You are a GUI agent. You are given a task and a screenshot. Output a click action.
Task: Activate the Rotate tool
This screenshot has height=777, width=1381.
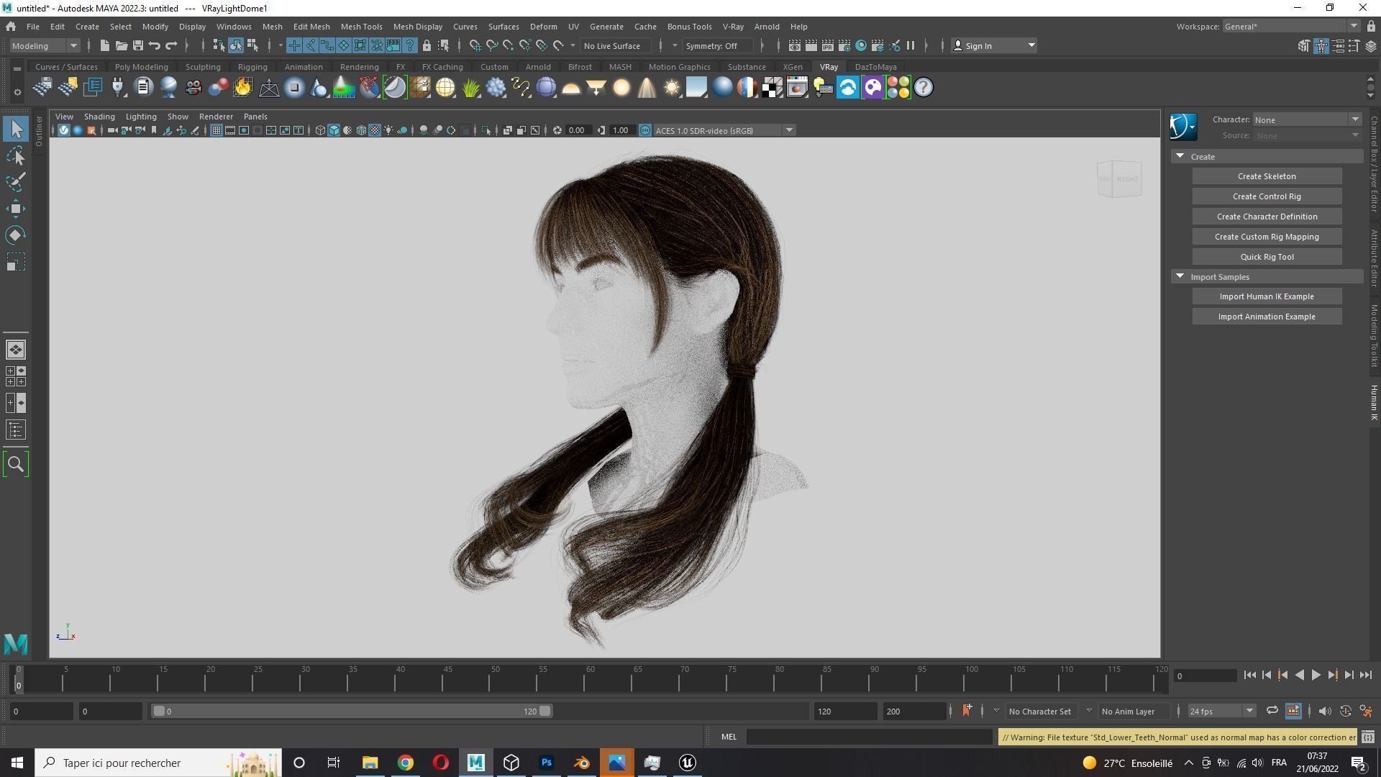click(16, 235)
